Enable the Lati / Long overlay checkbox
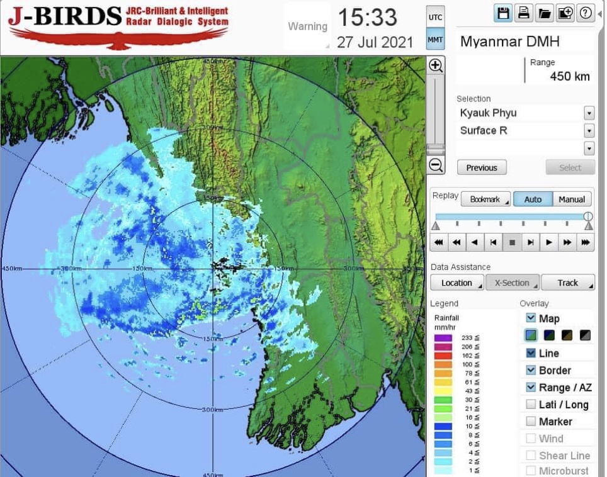 [531, 405]
